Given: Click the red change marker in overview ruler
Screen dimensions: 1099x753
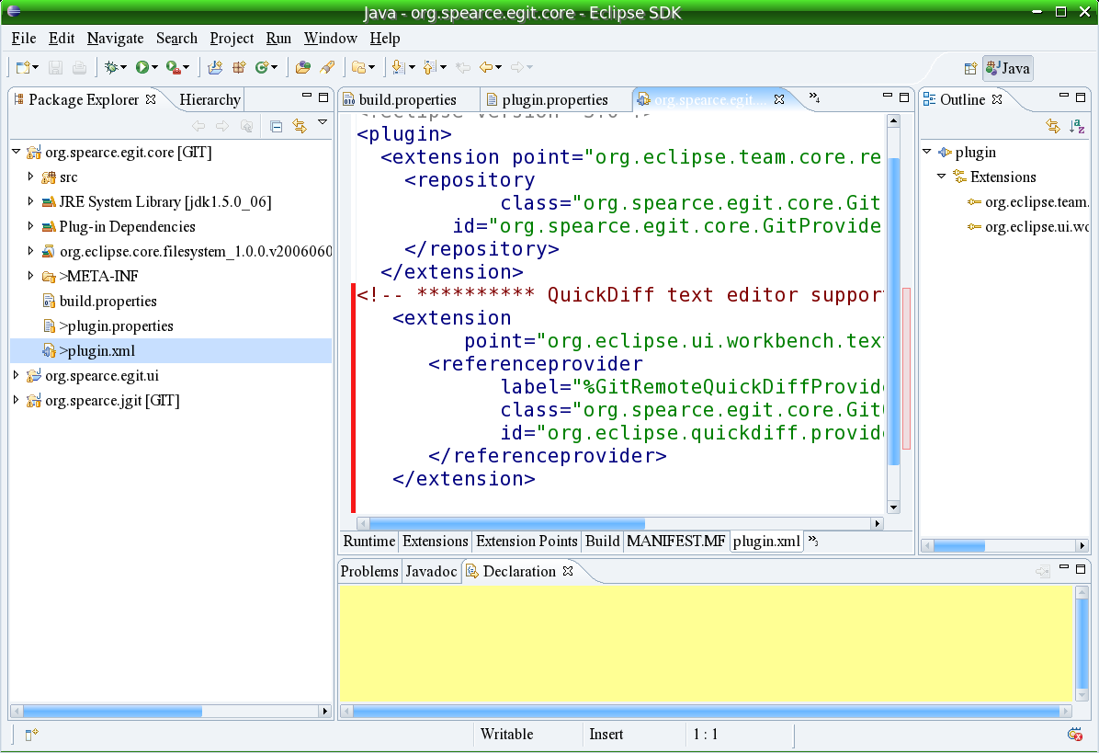Looking at the screenshot, I should coord(905,368).
